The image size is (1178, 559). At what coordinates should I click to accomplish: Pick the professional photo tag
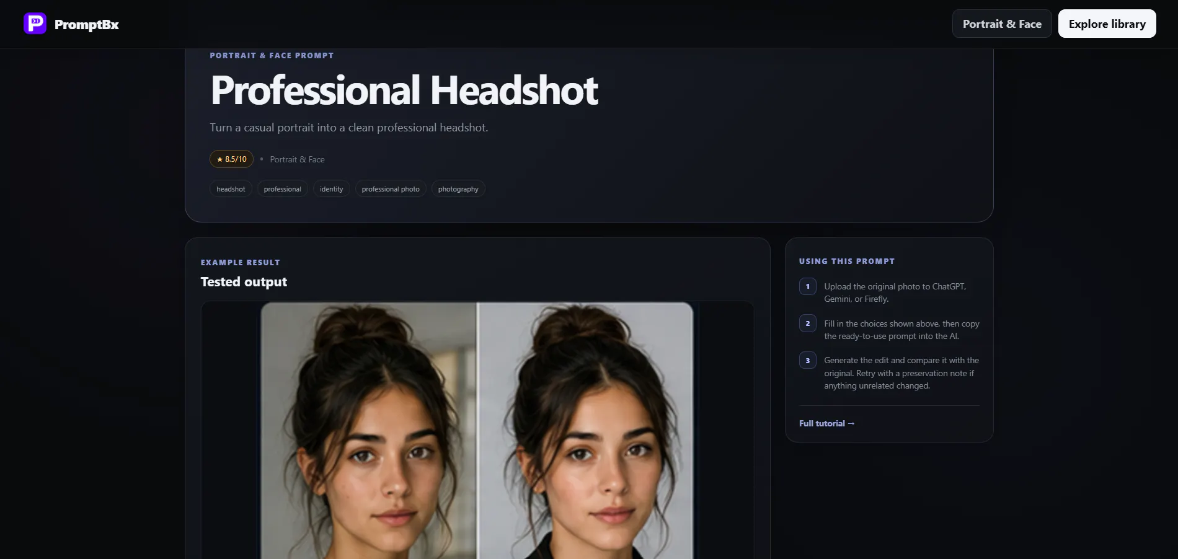391,189
